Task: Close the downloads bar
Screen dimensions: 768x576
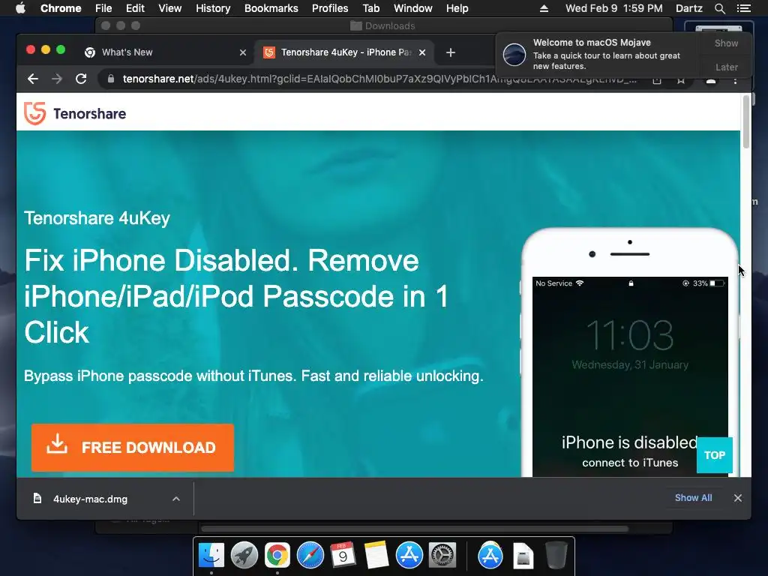Action: pos(738,498)
